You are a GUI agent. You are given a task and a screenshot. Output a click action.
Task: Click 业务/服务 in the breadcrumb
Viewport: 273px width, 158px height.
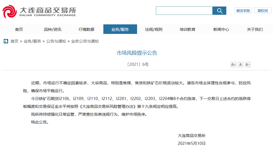point(32,41)
